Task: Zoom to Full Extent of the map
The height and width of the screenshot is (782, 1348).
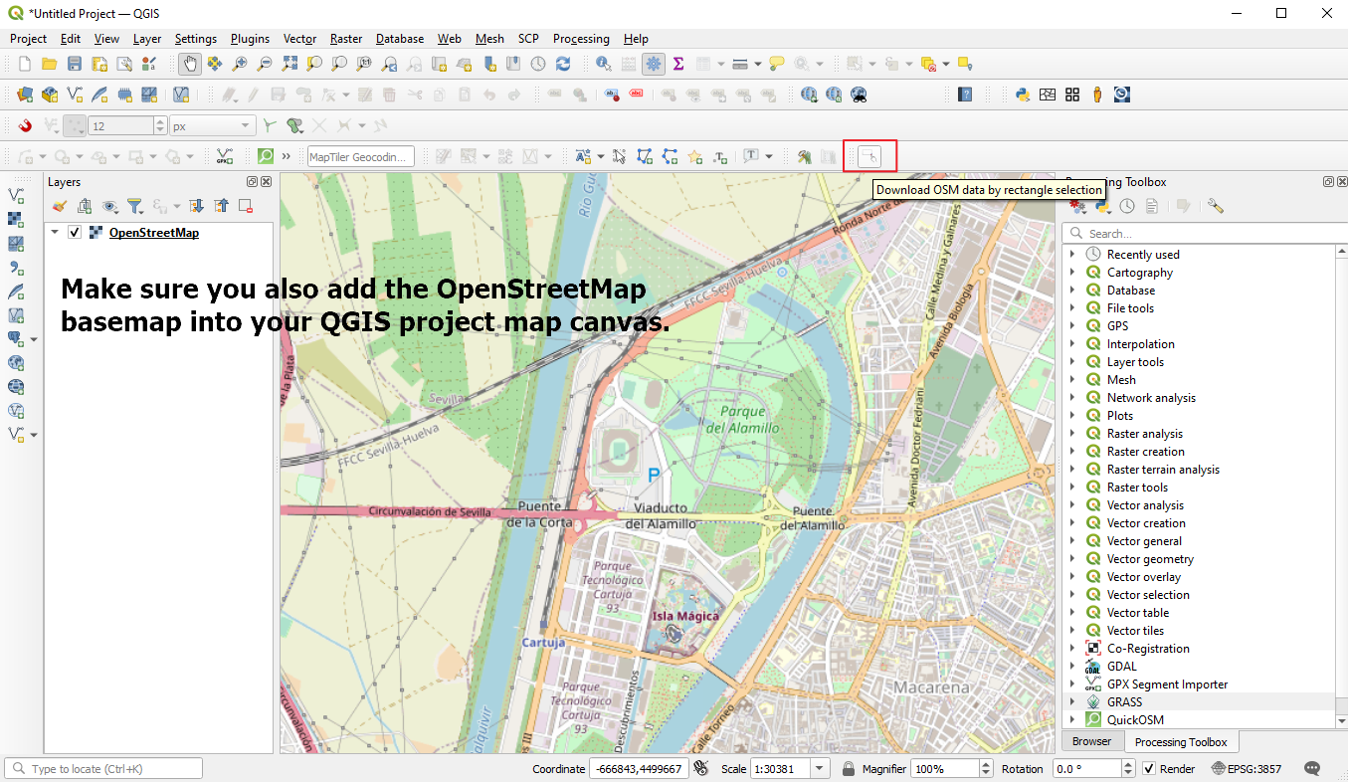Action: [288, 63]
